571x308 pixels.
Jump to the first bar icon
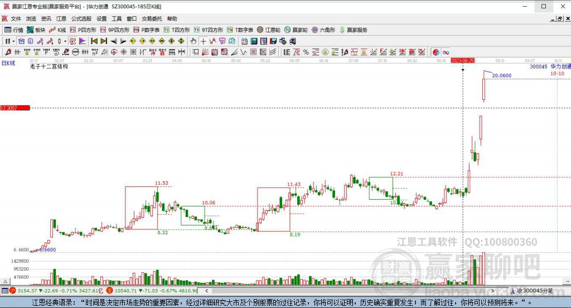pyautogui.click(x=94, y=41)
